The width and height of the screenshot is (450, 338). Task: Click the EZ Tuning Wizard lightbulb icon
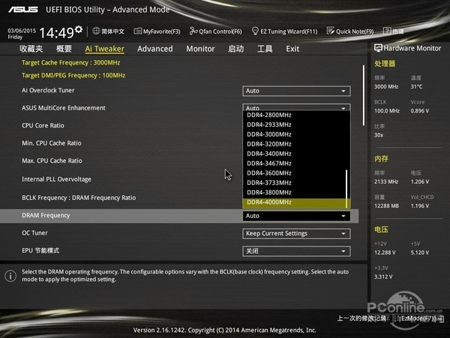[x=255, y=31]
